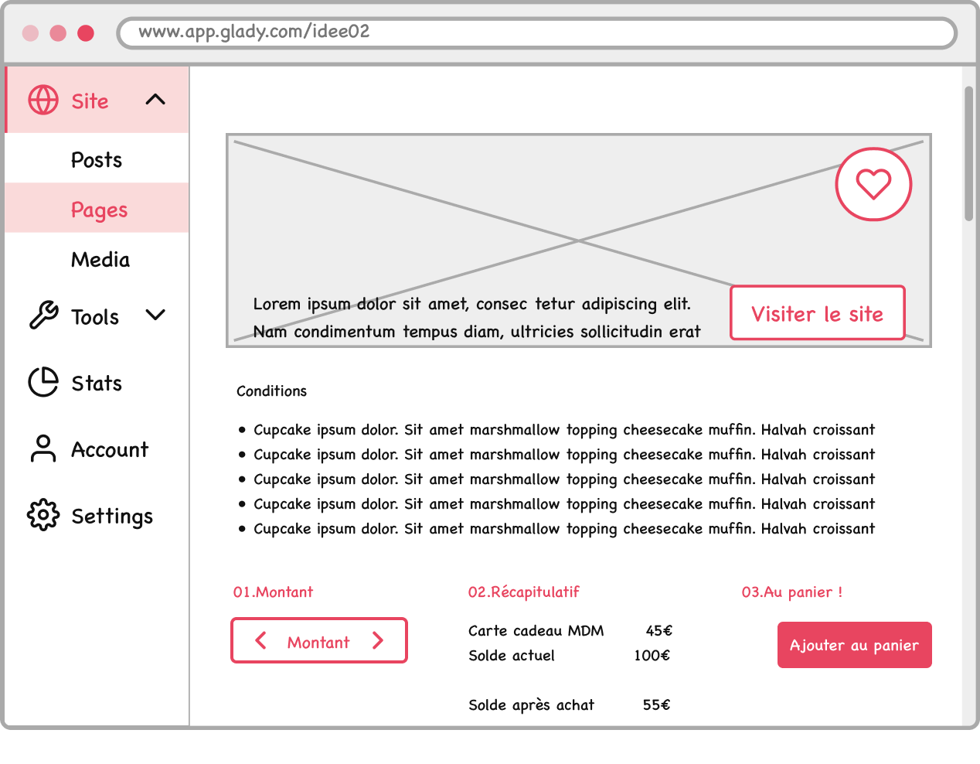Toggle the heart favorite on the product image
Screen dimensions: 980x764
(x=873, y=184)
